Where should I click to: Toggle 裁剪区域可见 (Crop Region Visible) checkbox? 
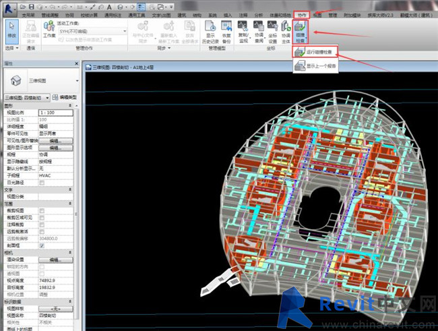pos(42,218)
